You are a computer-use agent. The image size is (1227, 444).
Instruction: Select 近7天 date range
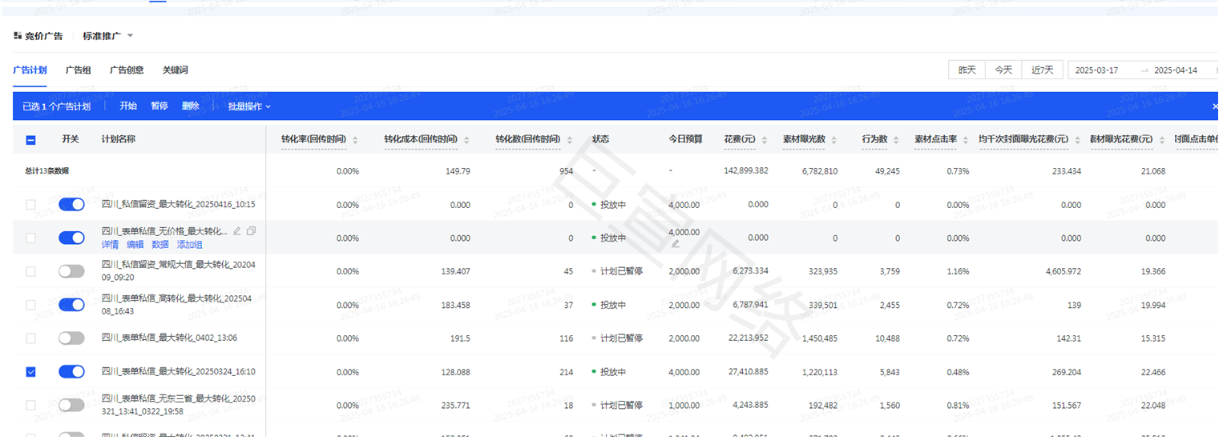pos(1043,70)
